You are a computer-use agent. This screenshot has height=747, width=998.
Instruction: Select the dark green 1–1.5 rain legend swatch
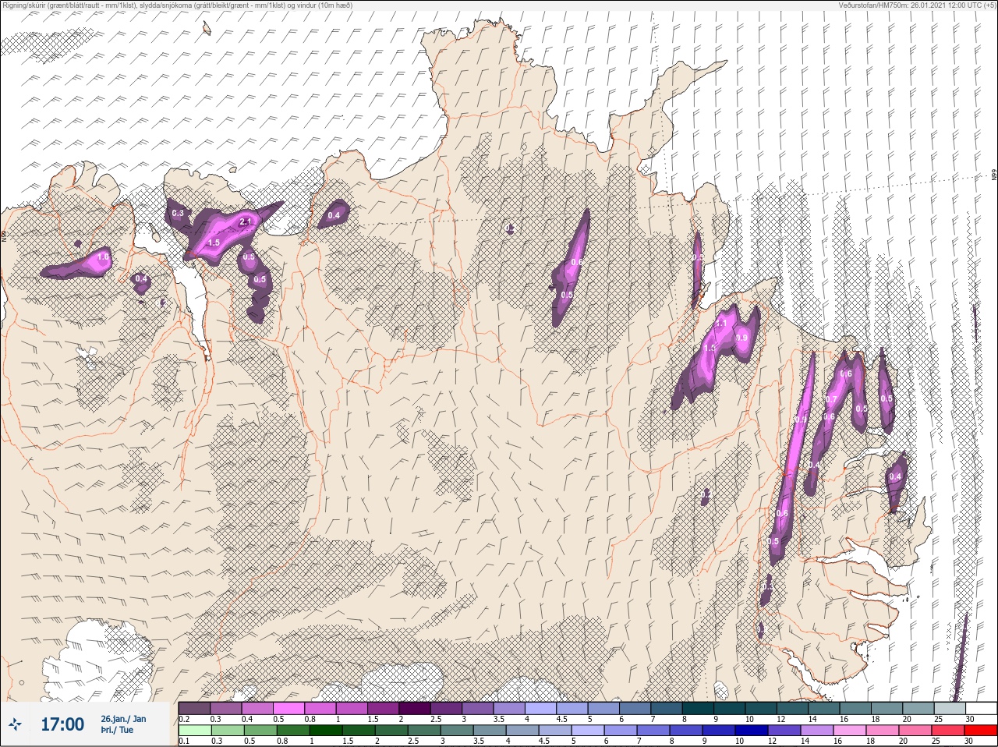(x=325, y=731)
